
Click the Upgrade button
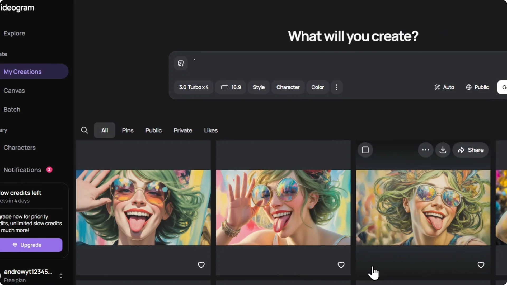pyautogui.click(x=31, y=245)
